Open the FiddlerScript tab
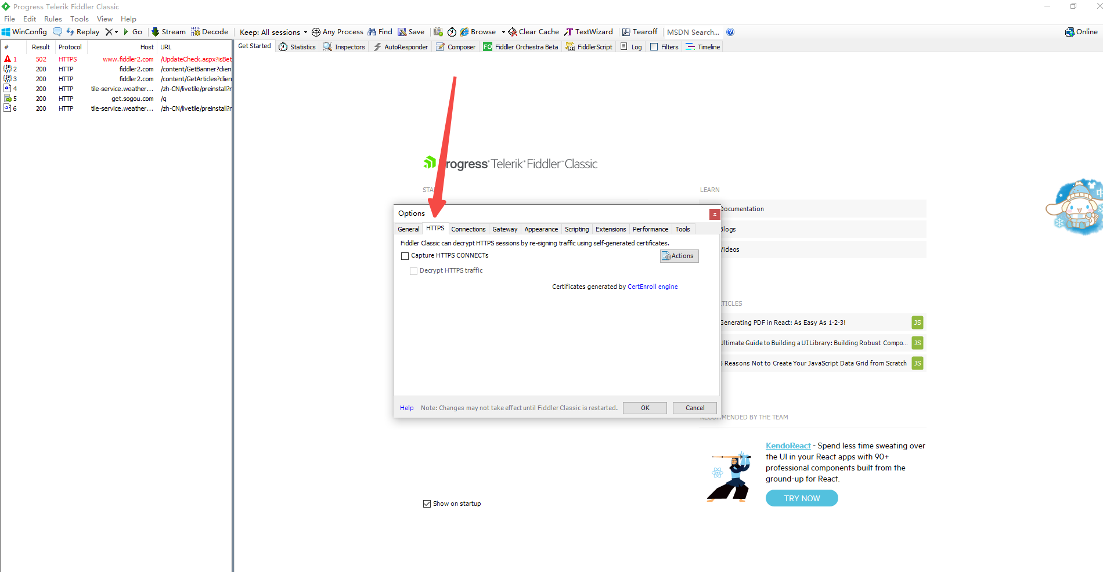1103x572 pixels. pos(589,47)
